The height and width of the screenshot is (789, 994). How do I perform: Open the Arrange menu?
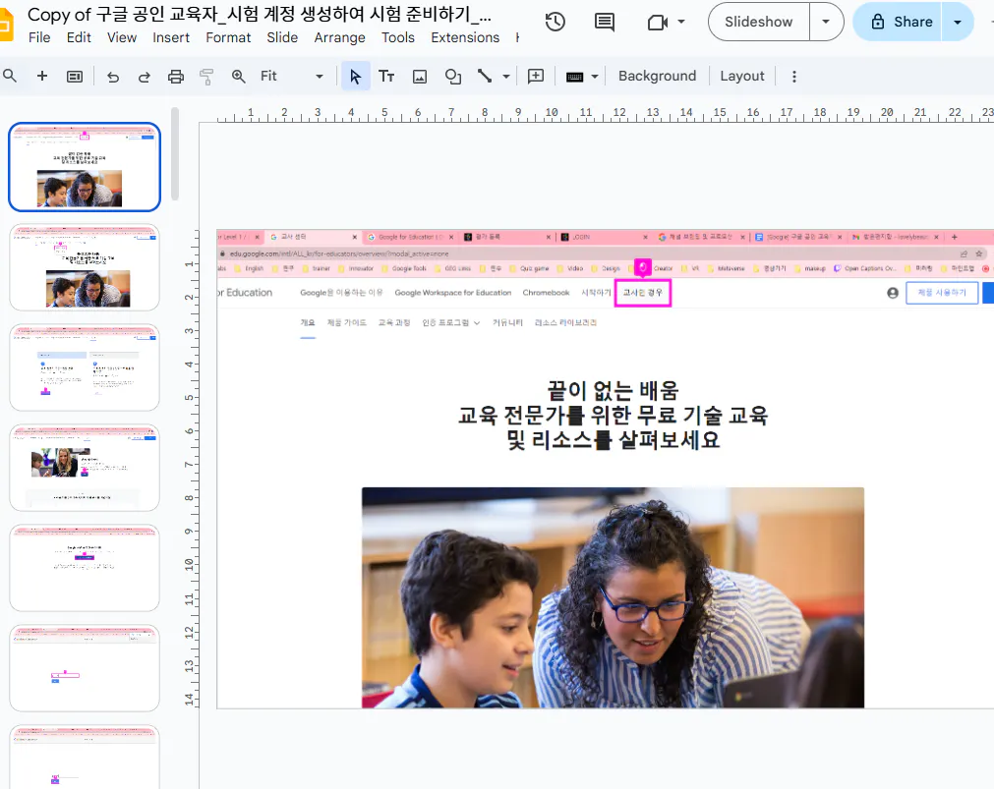(x=339, y=37)
